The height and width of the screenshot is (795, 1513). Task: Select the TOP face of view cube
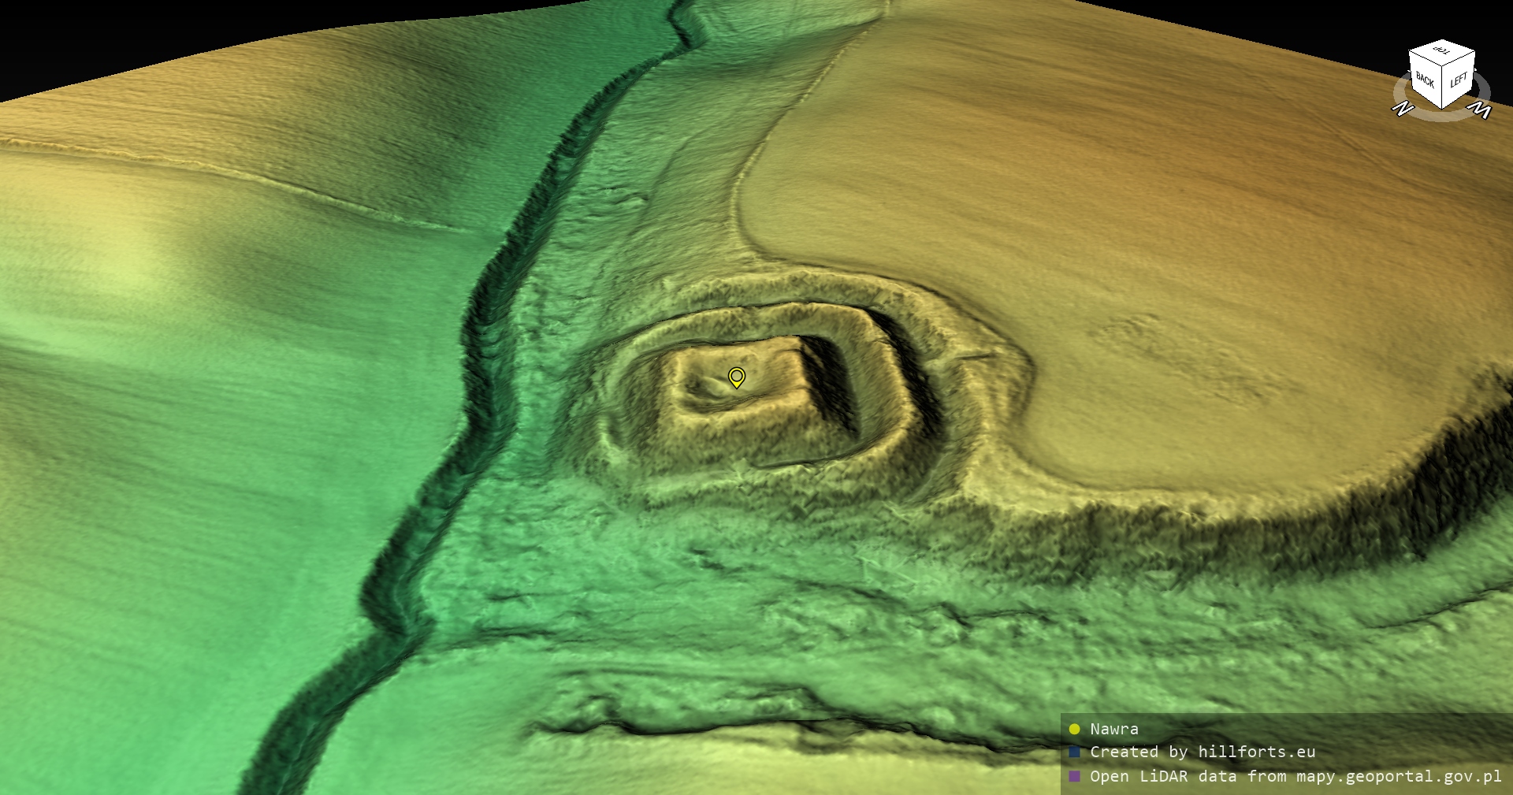(1442, 52)
